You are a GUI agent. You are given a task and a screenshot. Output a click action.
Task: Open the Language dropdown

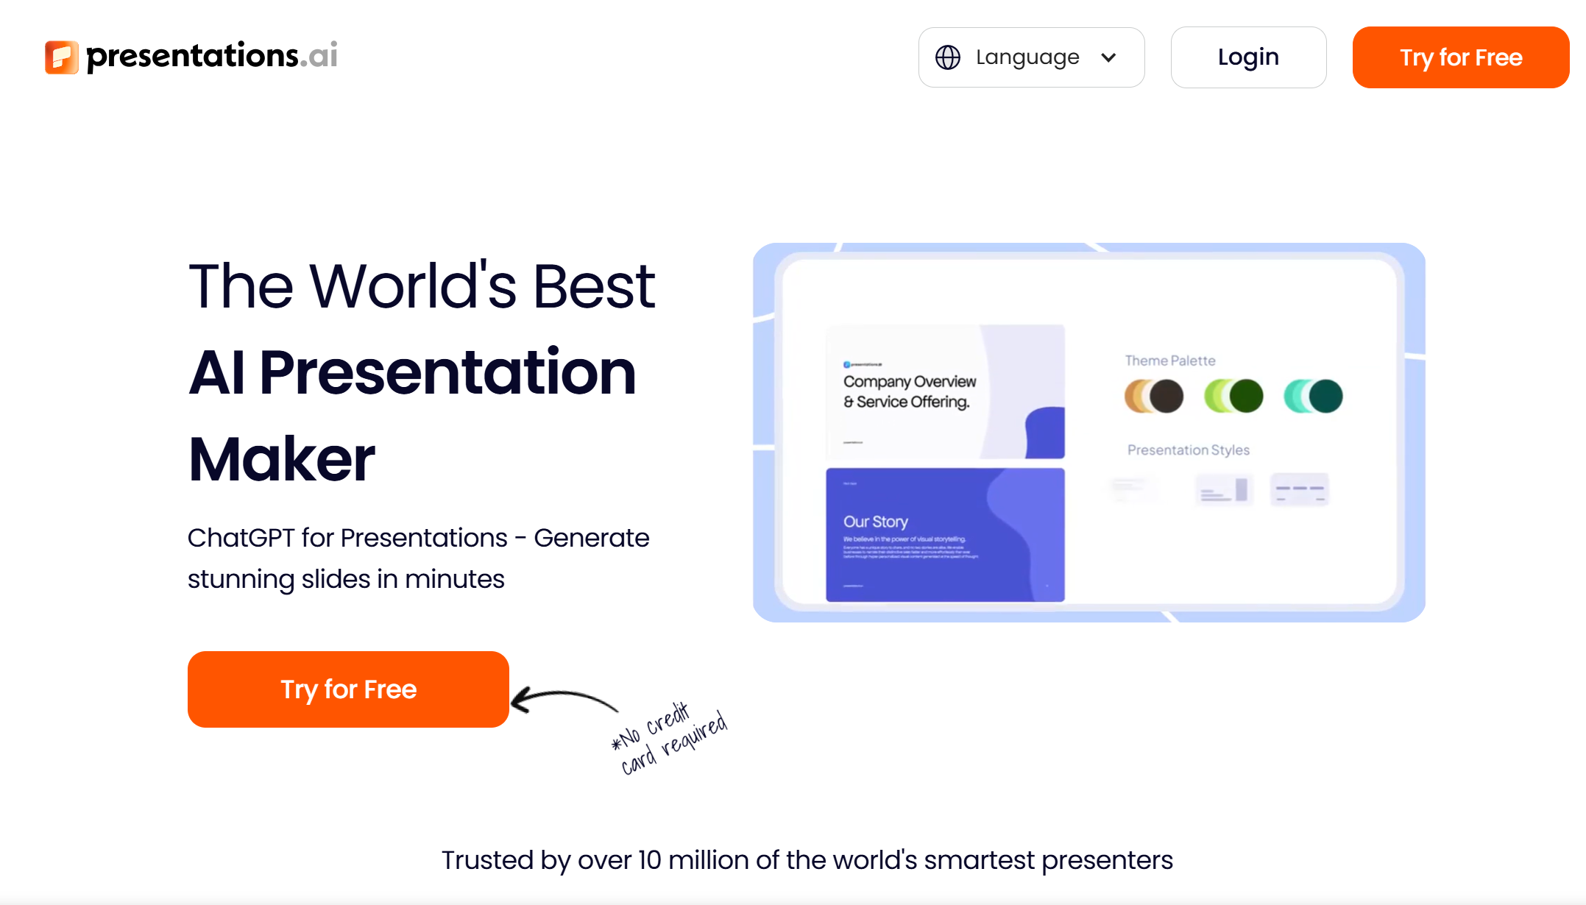click(1030, 57)
